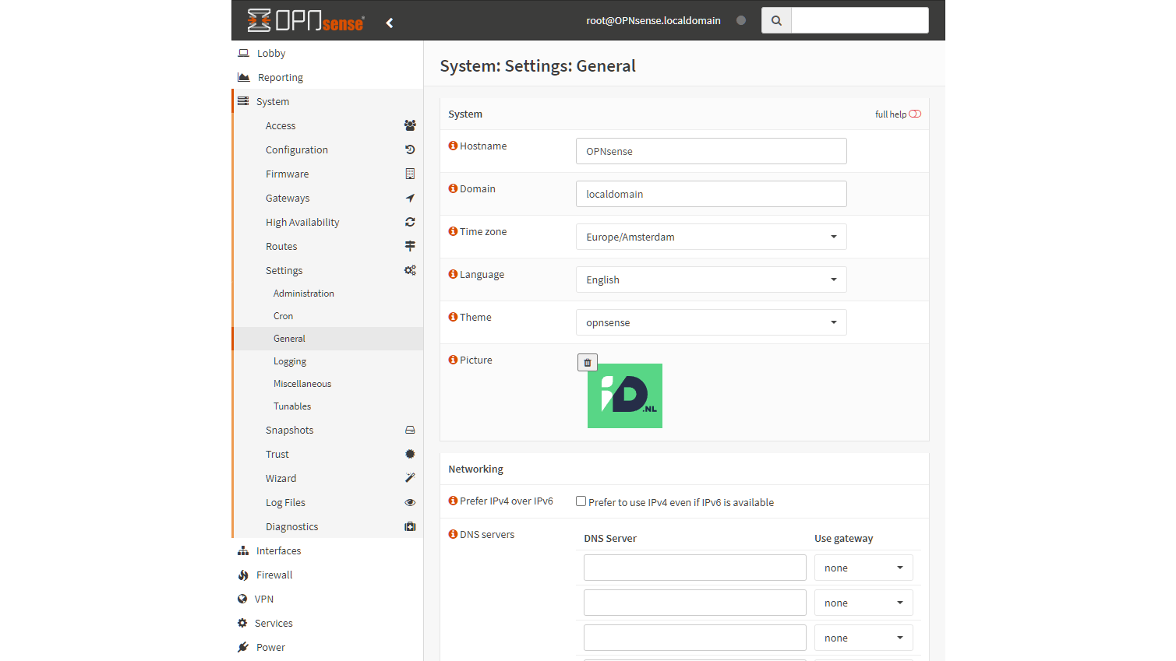Viewport: 1176px width, 661px height.
Task: Click the Routes signpost icon
Action: tap(410, 246)
